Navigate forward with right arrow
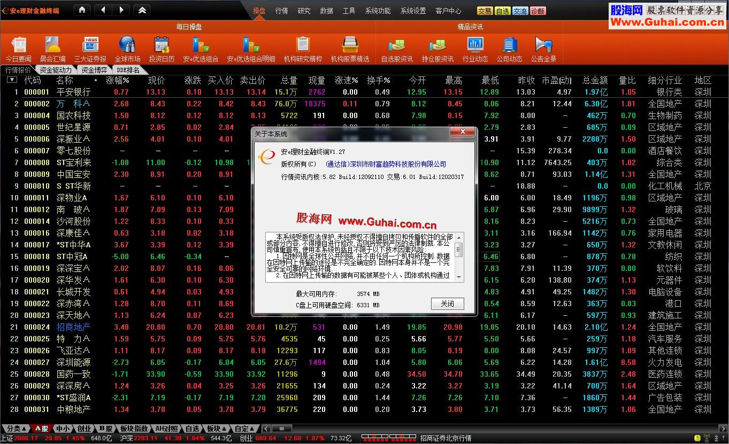 click(x=121, y=10)
